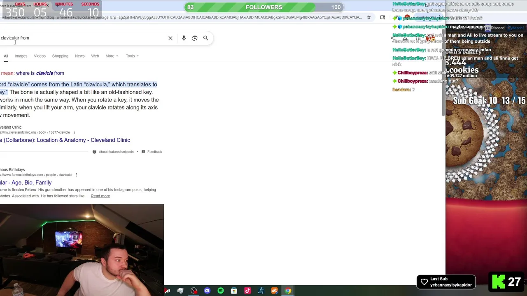Open the Spotify taskbar icon
This screenshot has width=527, height=296.
point(221,291)
